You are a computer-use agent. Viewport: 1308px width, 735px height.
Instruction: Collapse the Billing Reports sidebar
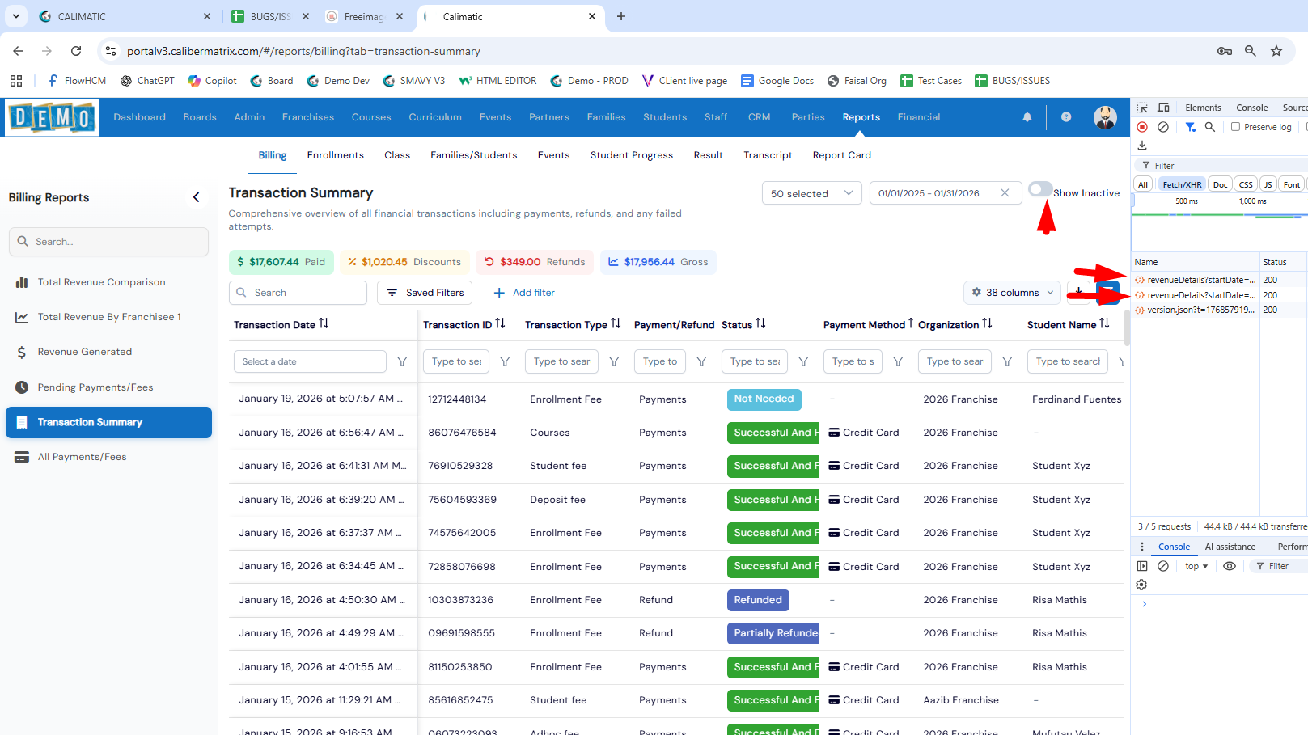pyautogui.click(x=196, y=197)
